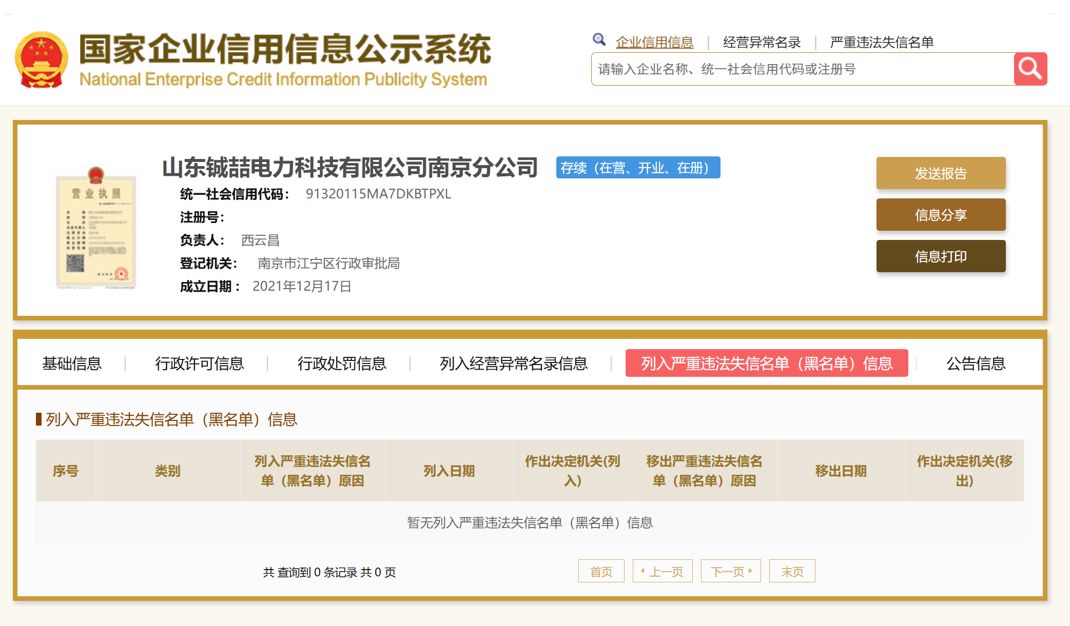
Task: Click the establishment date 2021年12月17日
Action: pos(302,286)
